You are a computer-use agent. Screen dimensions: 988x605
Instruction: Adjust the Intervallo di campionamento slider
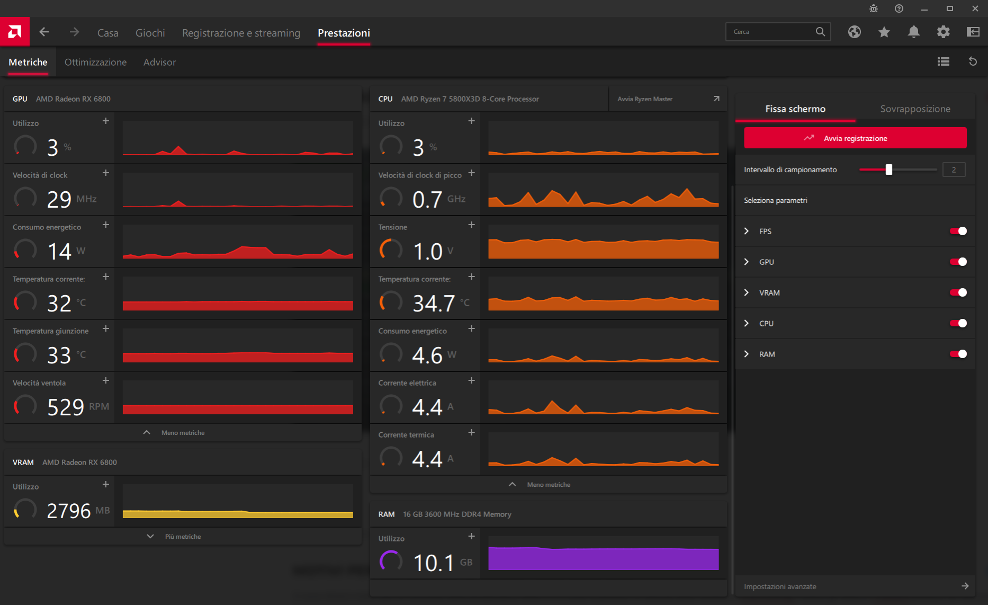[x=889, y=170]
